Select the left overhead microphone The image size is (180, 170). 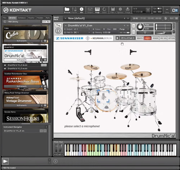point(88,52)
